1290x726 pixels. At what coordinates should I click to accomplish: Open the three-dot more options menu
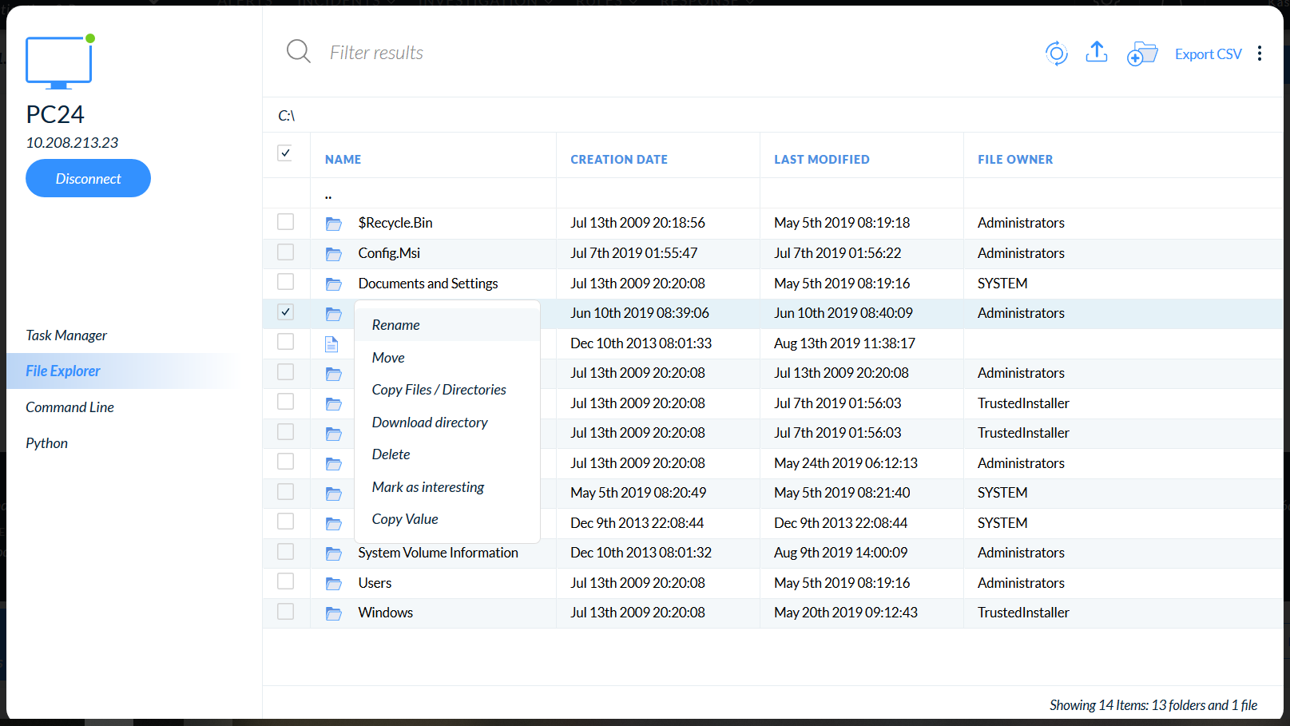pyautogui.click(x=1260, y=54)
